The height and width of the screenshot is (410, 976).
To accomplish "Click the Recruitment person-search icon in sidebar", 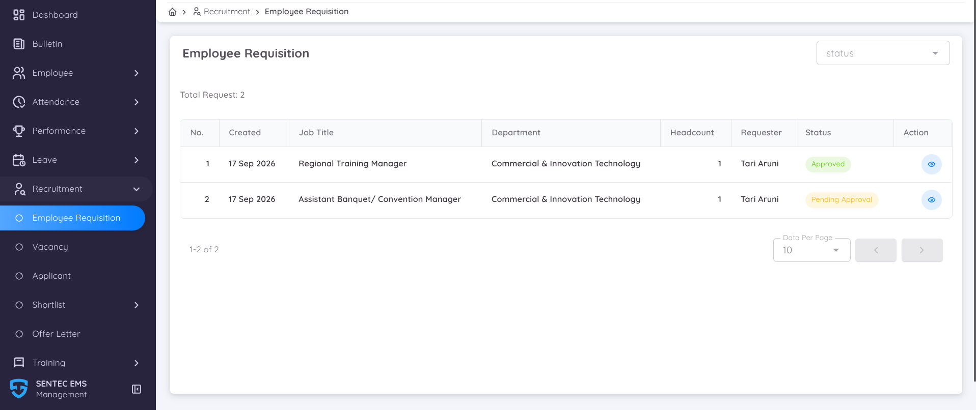I will (19, 189).
